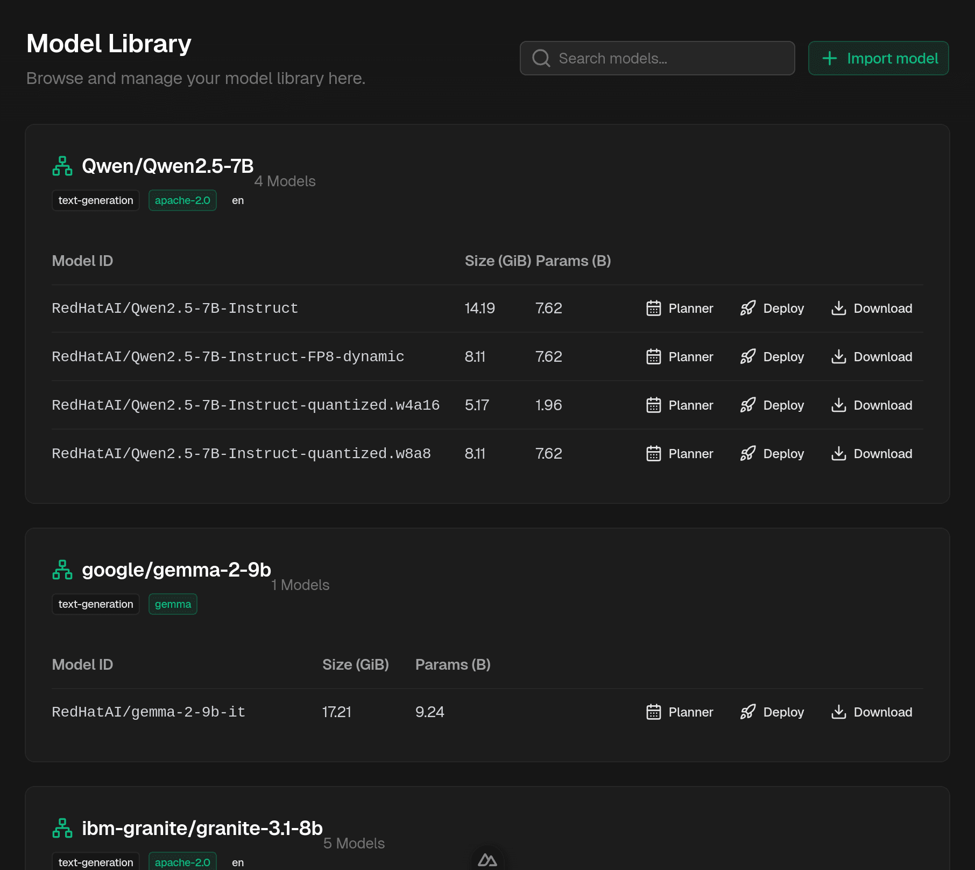The width and height of the screenshot is (975, 870).
Task: Click the plus icon on Import model
Action: [830, 58]
